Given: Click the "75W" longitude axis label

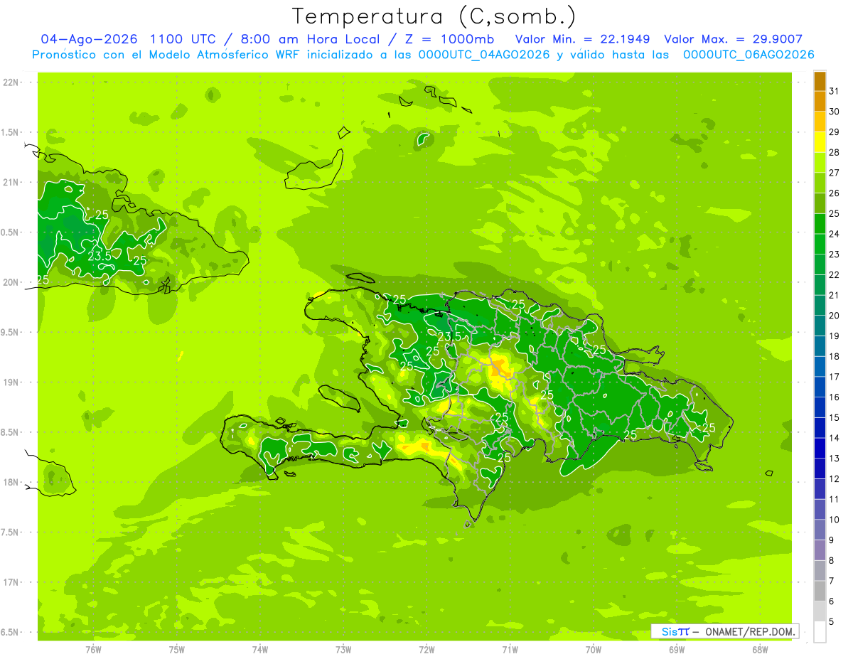Looking at the screenshot, I should coord(176,650).
